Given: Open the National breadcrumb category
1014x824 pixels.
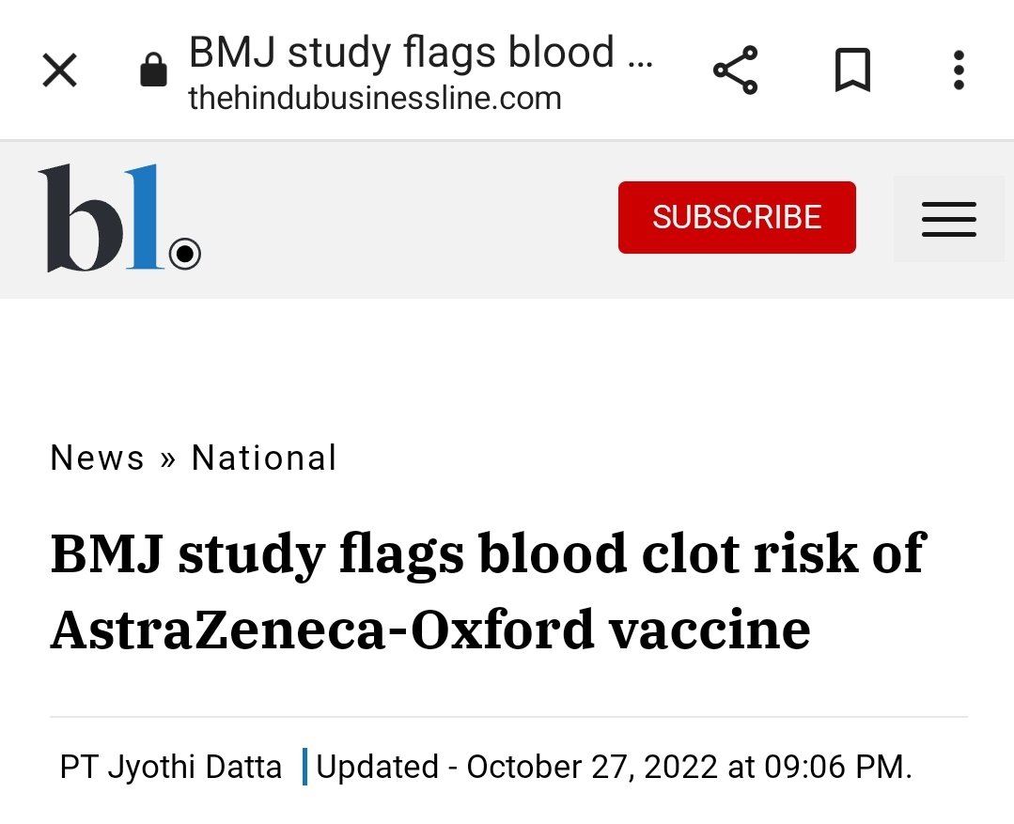Looking at the screenshot, I should [x=264, y=458].
